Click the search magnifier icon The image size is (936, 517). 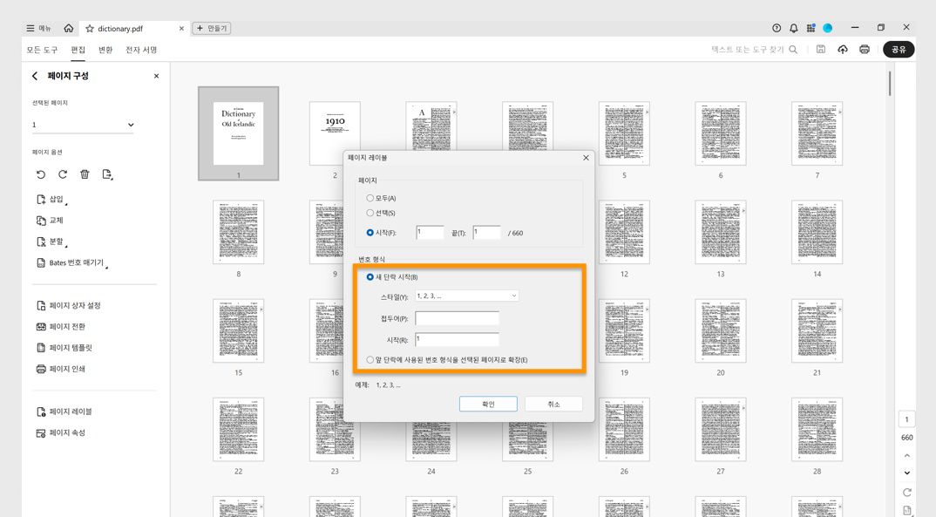click(793, 50)
